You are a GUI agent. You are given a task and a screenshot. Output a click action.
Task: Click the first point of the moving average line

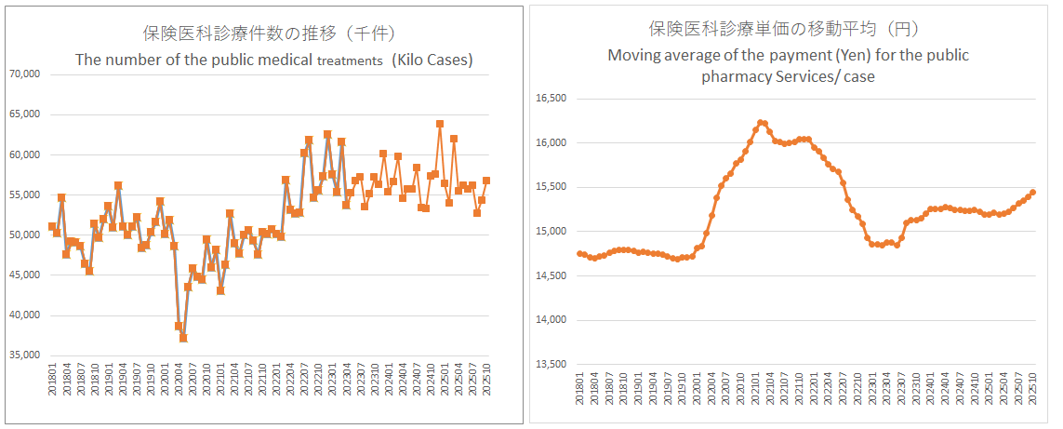point(580,253)
